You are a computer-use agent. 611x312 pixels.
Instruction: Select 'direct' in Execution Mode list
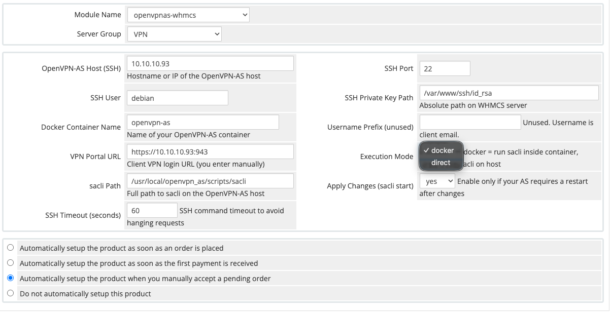(440, 163)
